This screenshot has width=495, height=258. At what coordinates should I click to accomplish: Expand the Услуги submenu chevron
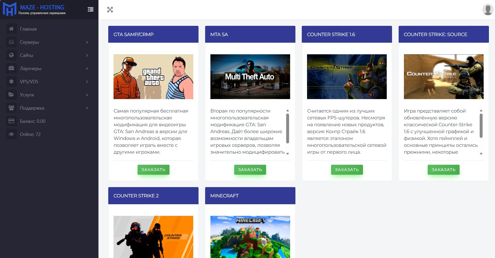[87, 95]
